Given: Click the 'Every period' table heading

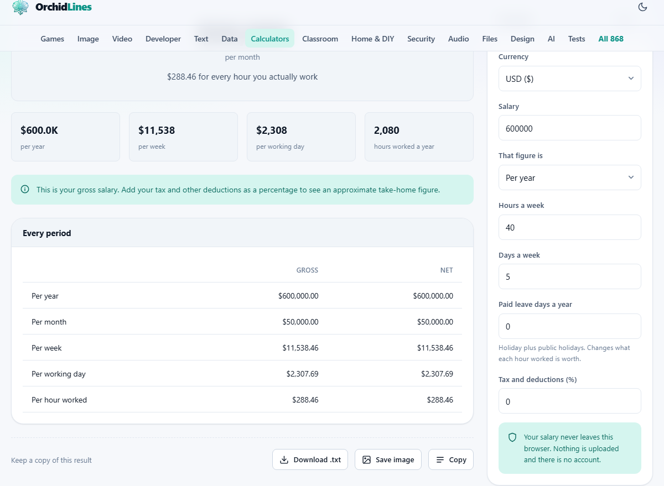Looking at the screenshot, I should pos(47,233).
